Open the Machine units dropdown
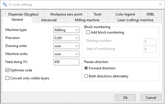The height and width of the screenshot is (104, 165). coord(66,54)
